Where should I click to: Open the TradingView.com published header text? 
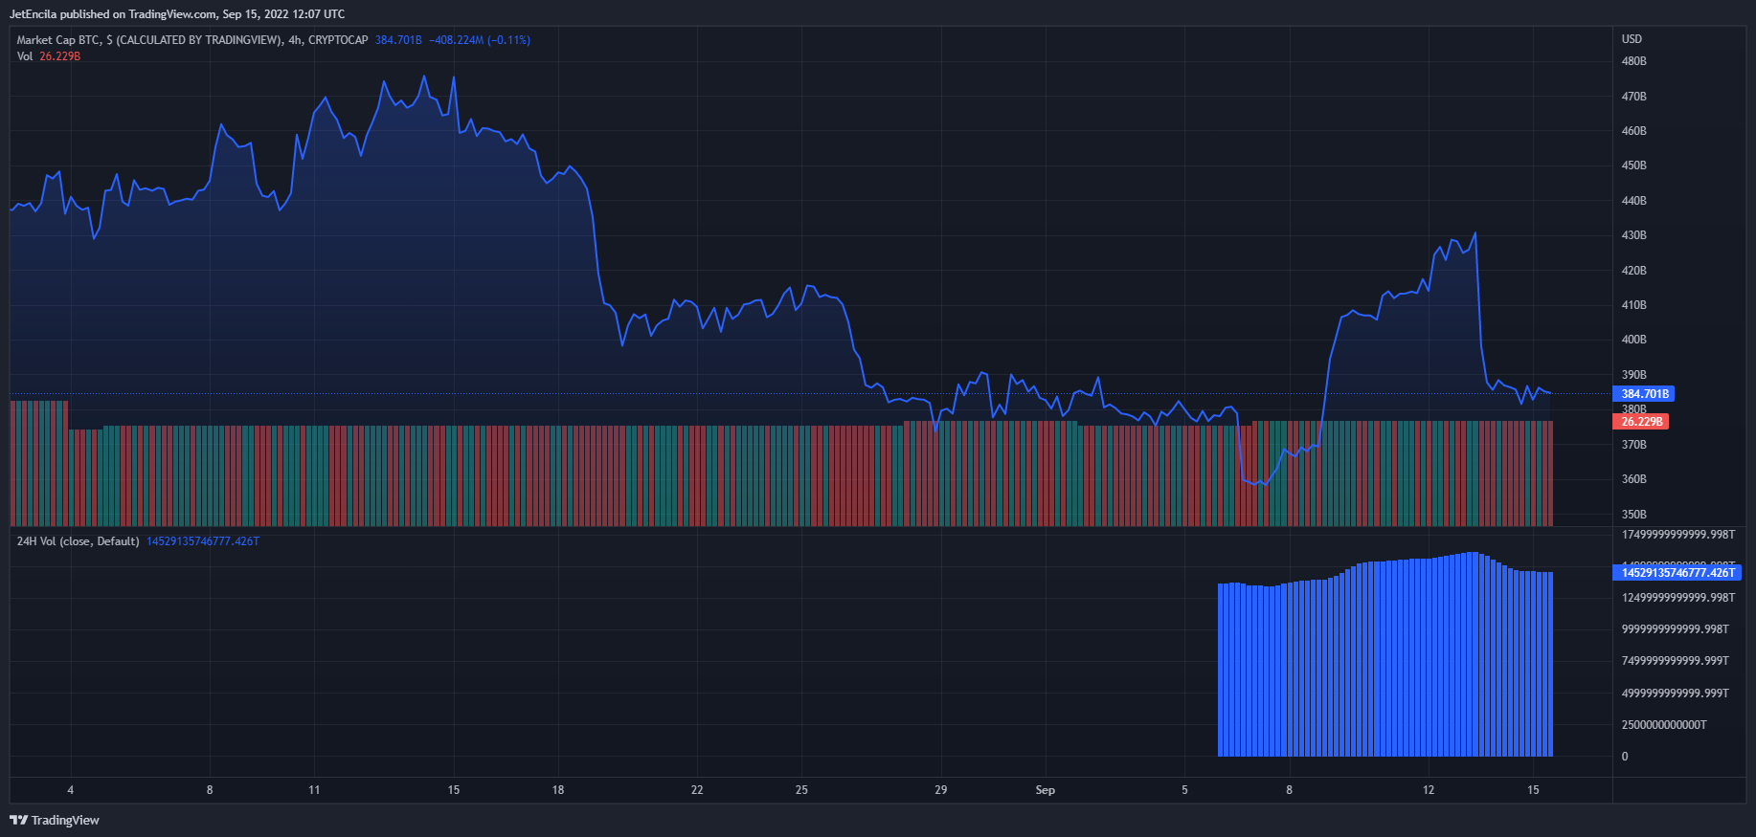[x=177, y=14]
